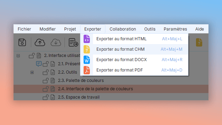
Task: Click page icon of 2. Interface utilisateur
Action: pos(39,56)
